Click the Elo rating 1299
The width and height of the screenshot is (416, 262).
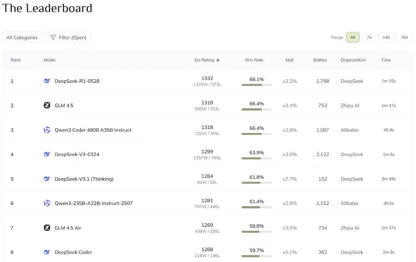click(x=207, y=151)
